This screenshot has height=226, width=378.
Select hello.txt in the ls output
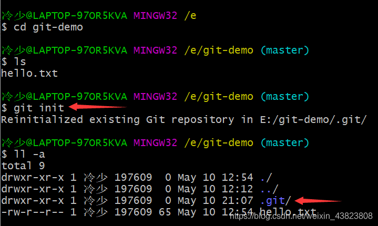29,74
